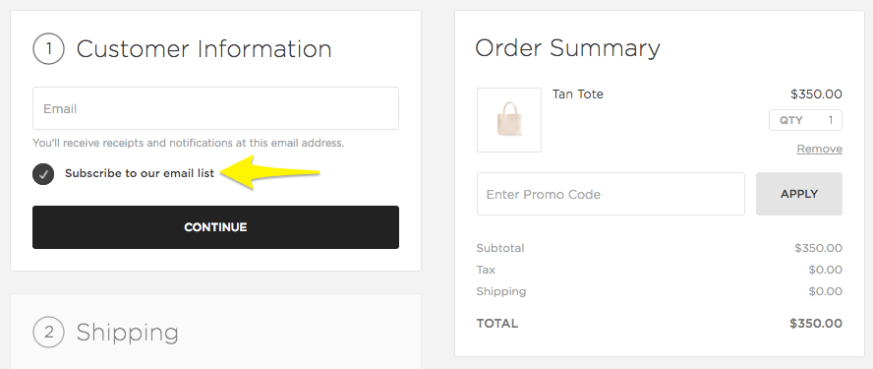Apply the promo code with the APPLY button
This screenshot has width=873, height=369.
[799, 194]
